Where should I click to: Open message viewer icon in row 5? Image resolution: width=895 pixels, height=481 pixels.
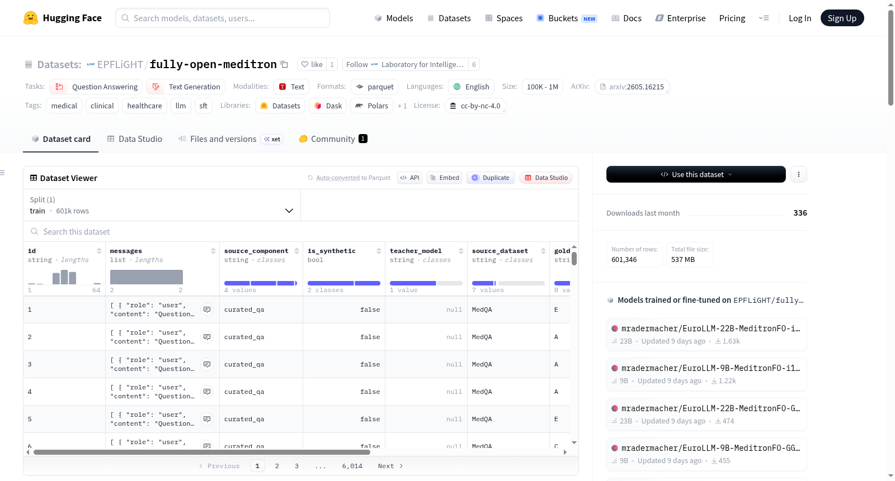pos(207,419)
